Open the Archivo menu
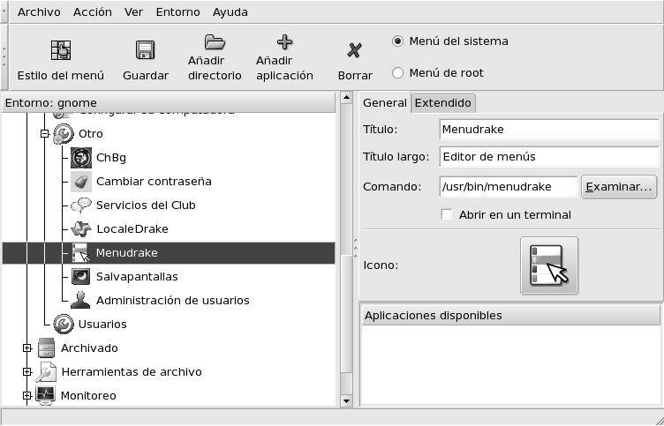The width and height of the screenshot is (664, 426). pos(39,12)
